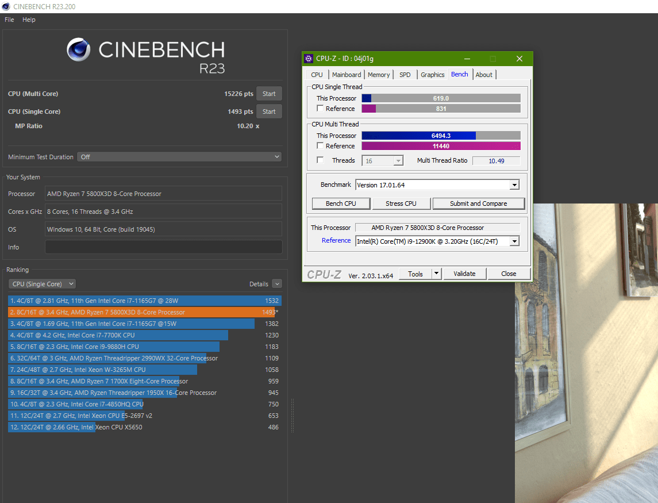Switch to the About tab
This screenshot has height=503, width=658.
(484, 74)
